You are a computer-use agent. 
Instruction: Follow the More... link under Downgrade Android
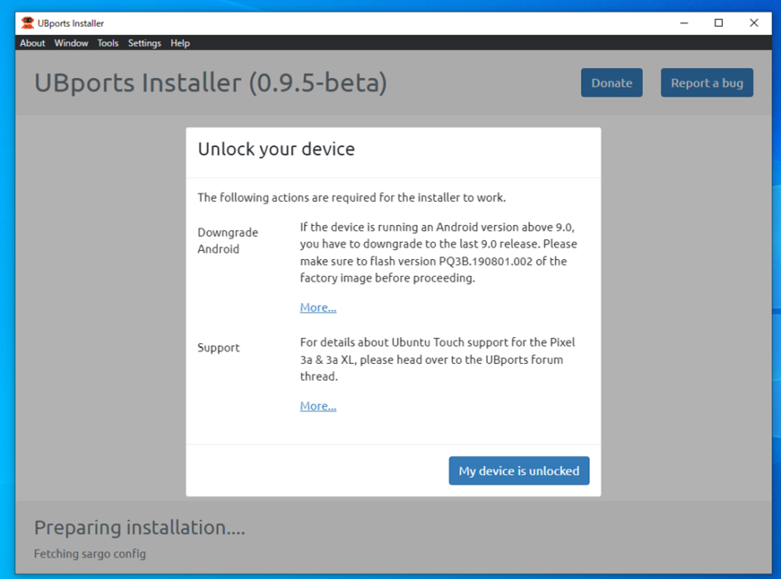(317, 307)
